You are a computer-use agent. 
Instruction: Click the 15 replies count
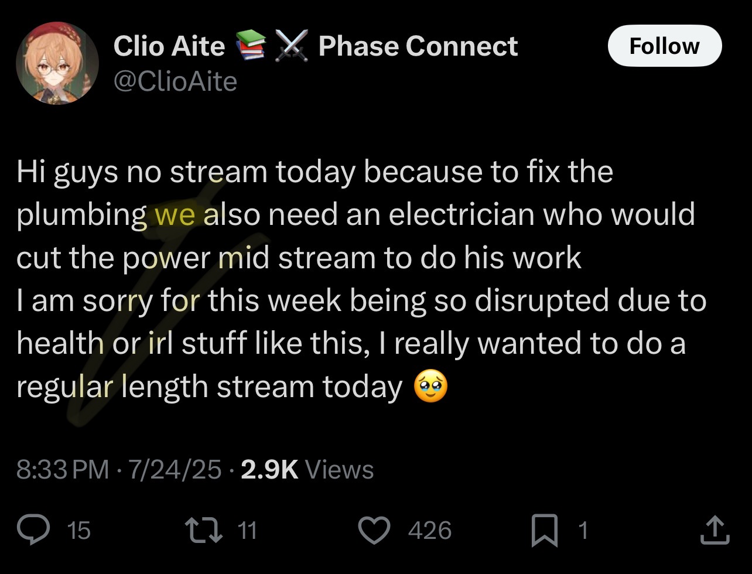[79, 530]
